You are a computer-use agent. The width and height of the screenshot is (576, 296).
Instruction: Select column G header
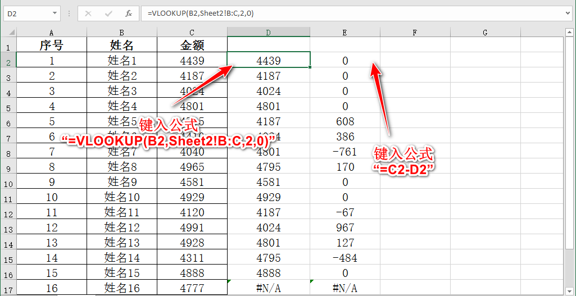(486, 33)
